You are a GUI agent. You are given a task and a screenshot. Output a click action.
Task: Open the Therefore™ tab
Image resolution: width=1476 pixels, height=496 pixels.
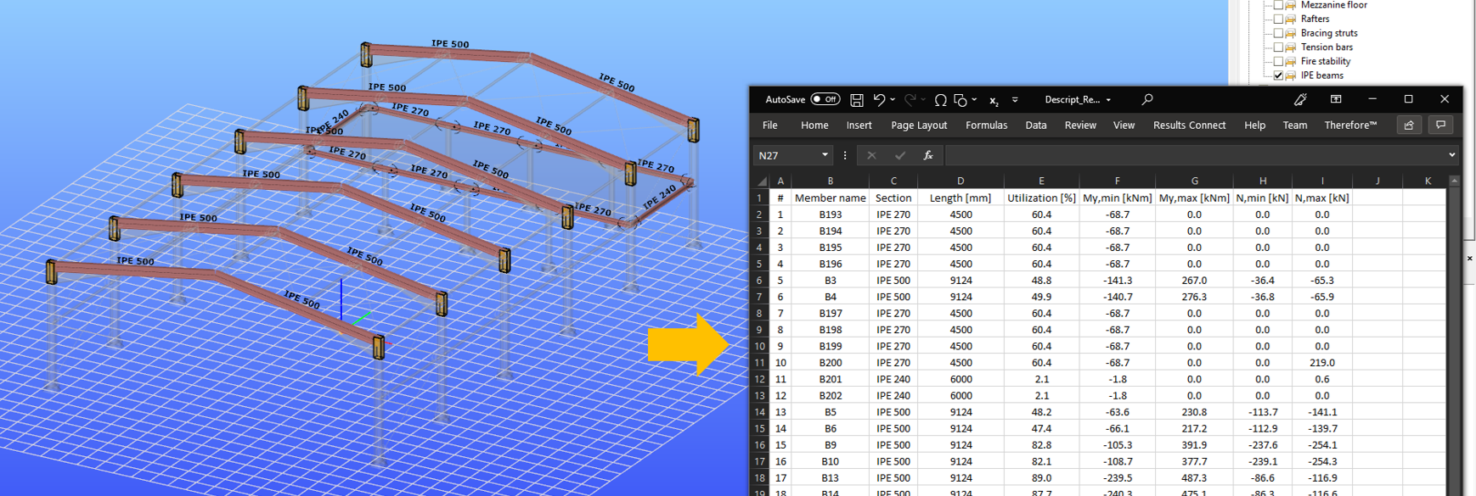point(1350,125)
